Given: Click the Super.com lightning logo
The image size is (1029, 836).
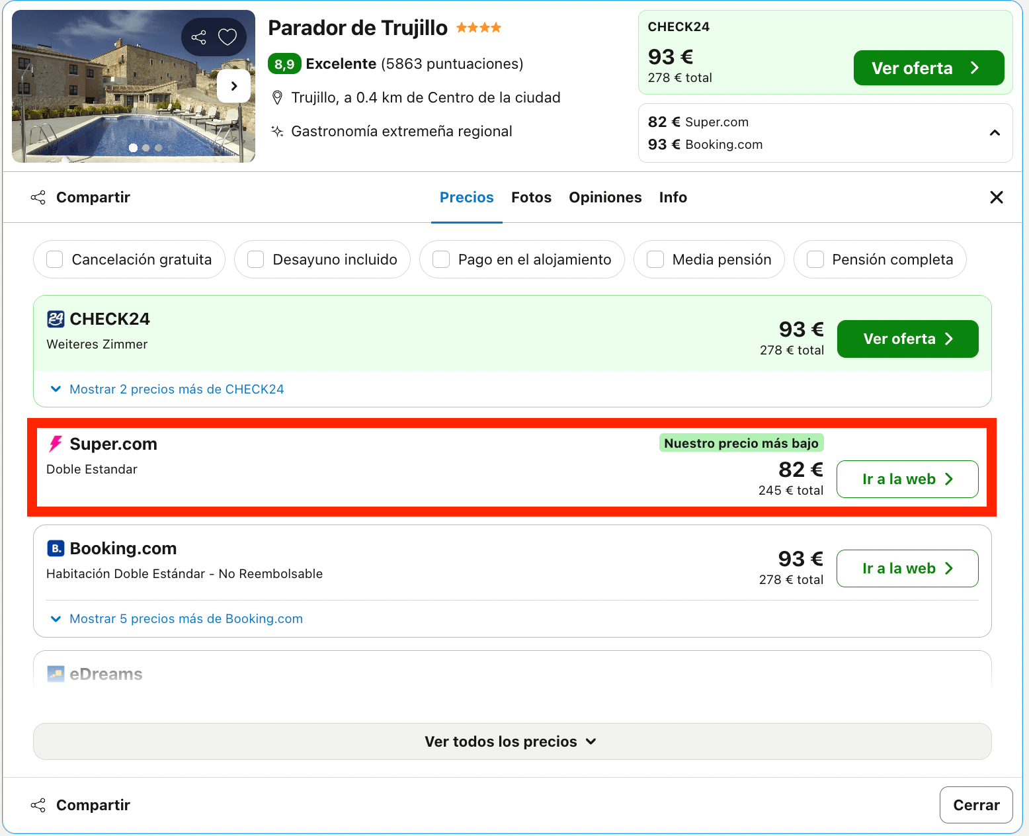Looking at the screenshot, I should [56, 444].
